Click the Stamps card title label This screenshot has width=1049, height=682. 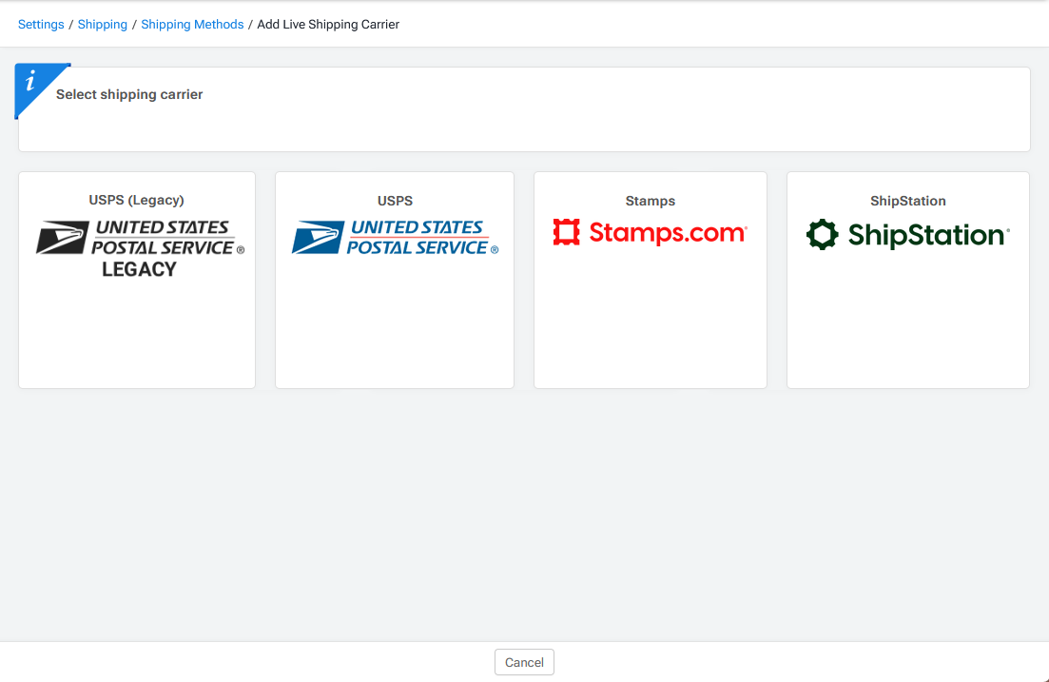[650, 201]
